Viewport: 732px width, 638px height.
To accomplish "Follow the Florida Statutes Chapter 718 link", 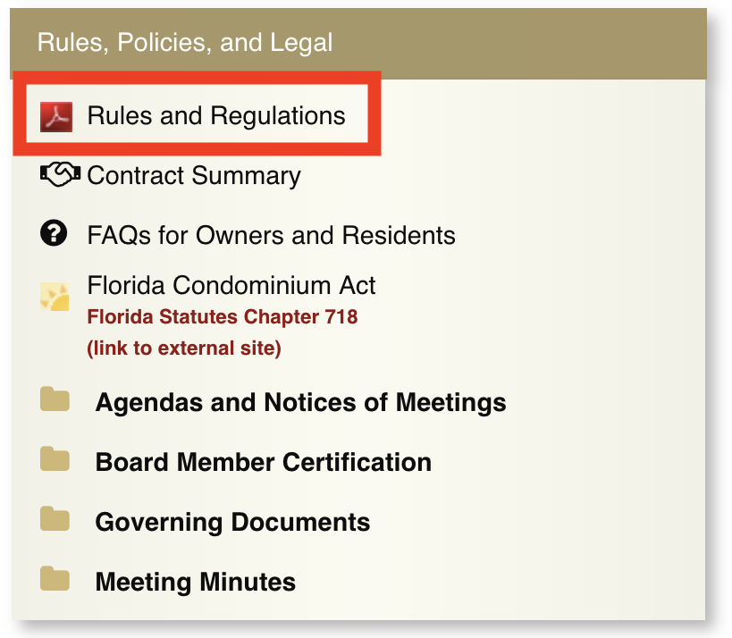I will [x=223, y=317].
